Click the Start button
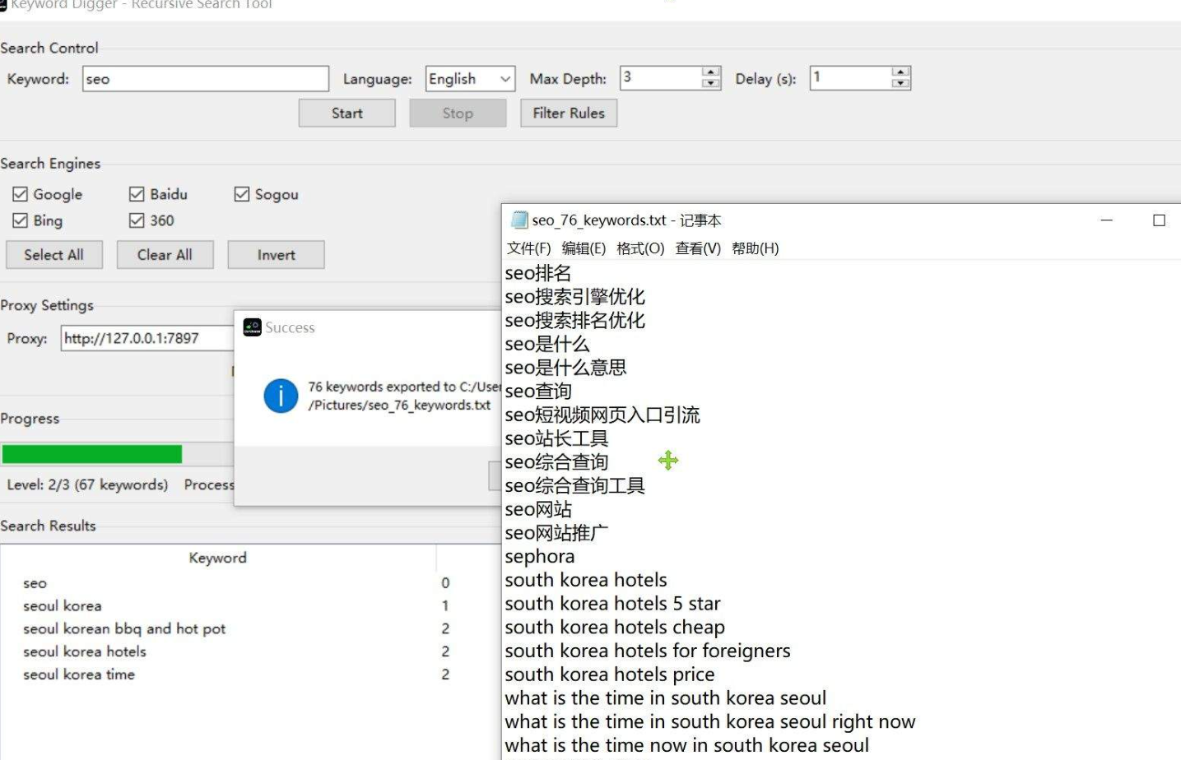Image resolution: width=1181 pixels, height=760 pixels. (346, 113)
